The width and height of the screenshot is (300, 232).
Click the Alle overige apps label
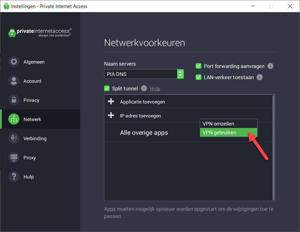pyautogui.click(x=144, y=132)
